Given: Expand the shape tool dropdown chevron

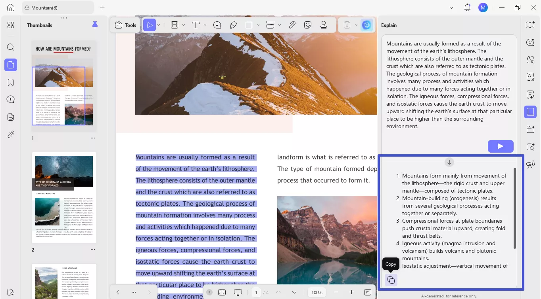Looking at the screenshot, I should pyautogui.click(x=258, y=25).
